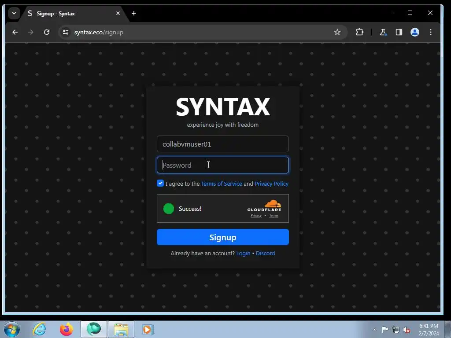Click the forward navigation arrow

coord(31,32)
